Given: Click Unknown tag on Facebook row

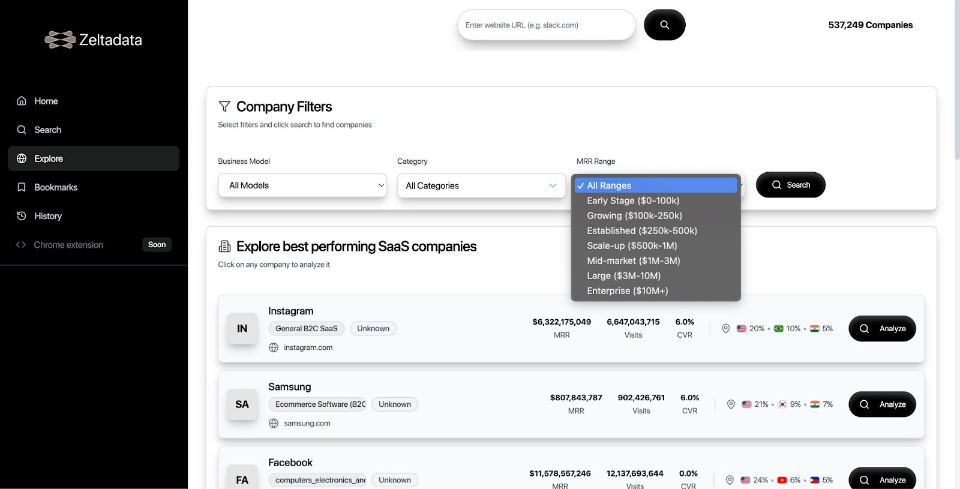Looking at the screenshot, I should tap(395, 480).
